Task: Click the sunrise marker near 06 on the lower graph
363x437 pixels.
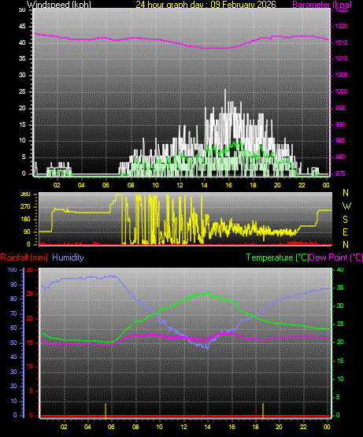Action: 106,410
